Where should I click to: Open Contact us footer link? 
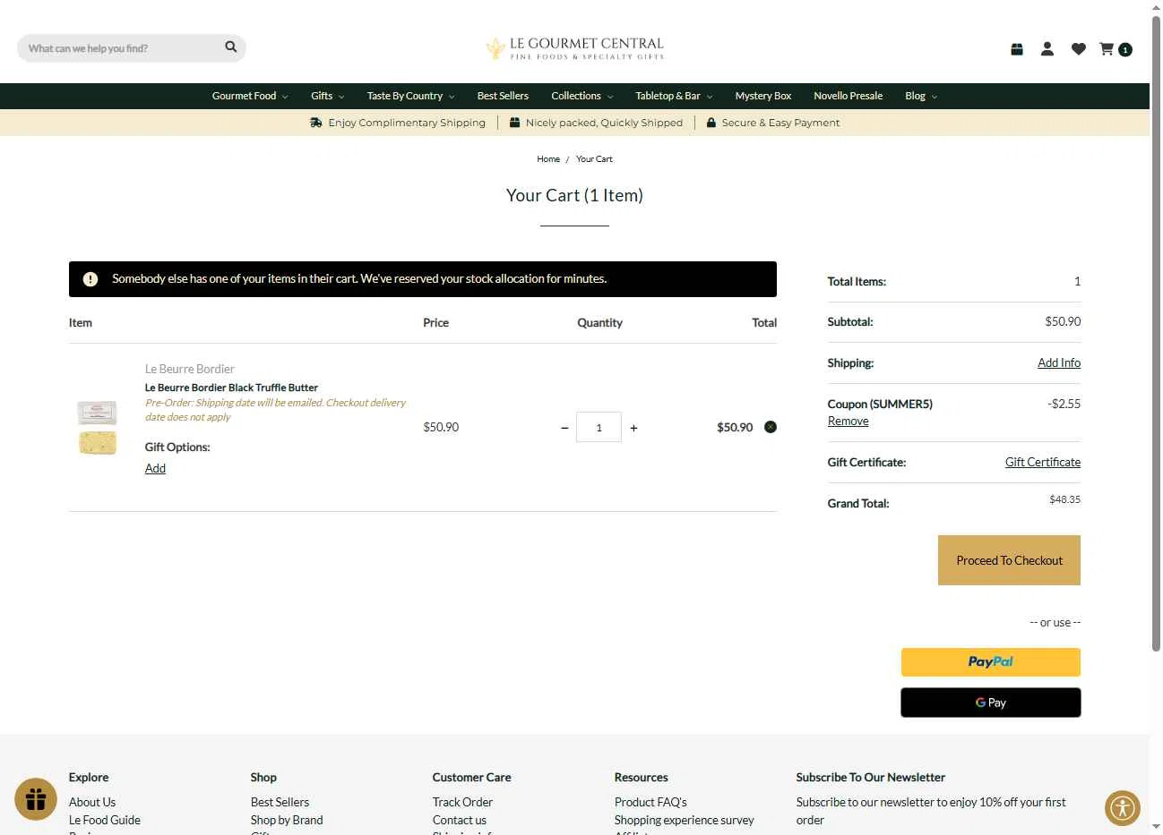pyautogui.click(x=460, y=820)
